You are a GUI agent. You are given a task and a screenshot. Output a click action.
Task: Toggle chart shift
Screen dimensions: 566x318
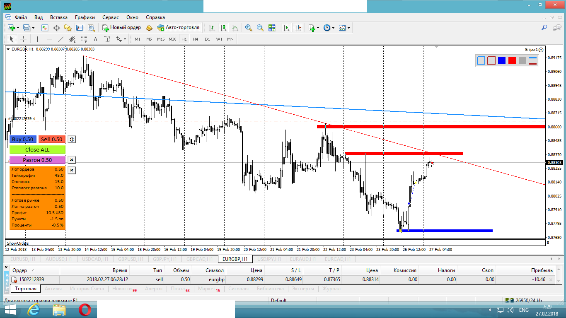298,28
